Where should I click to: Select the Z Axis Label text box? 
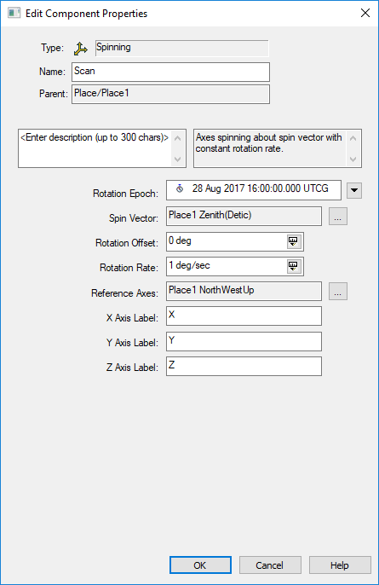244,367
